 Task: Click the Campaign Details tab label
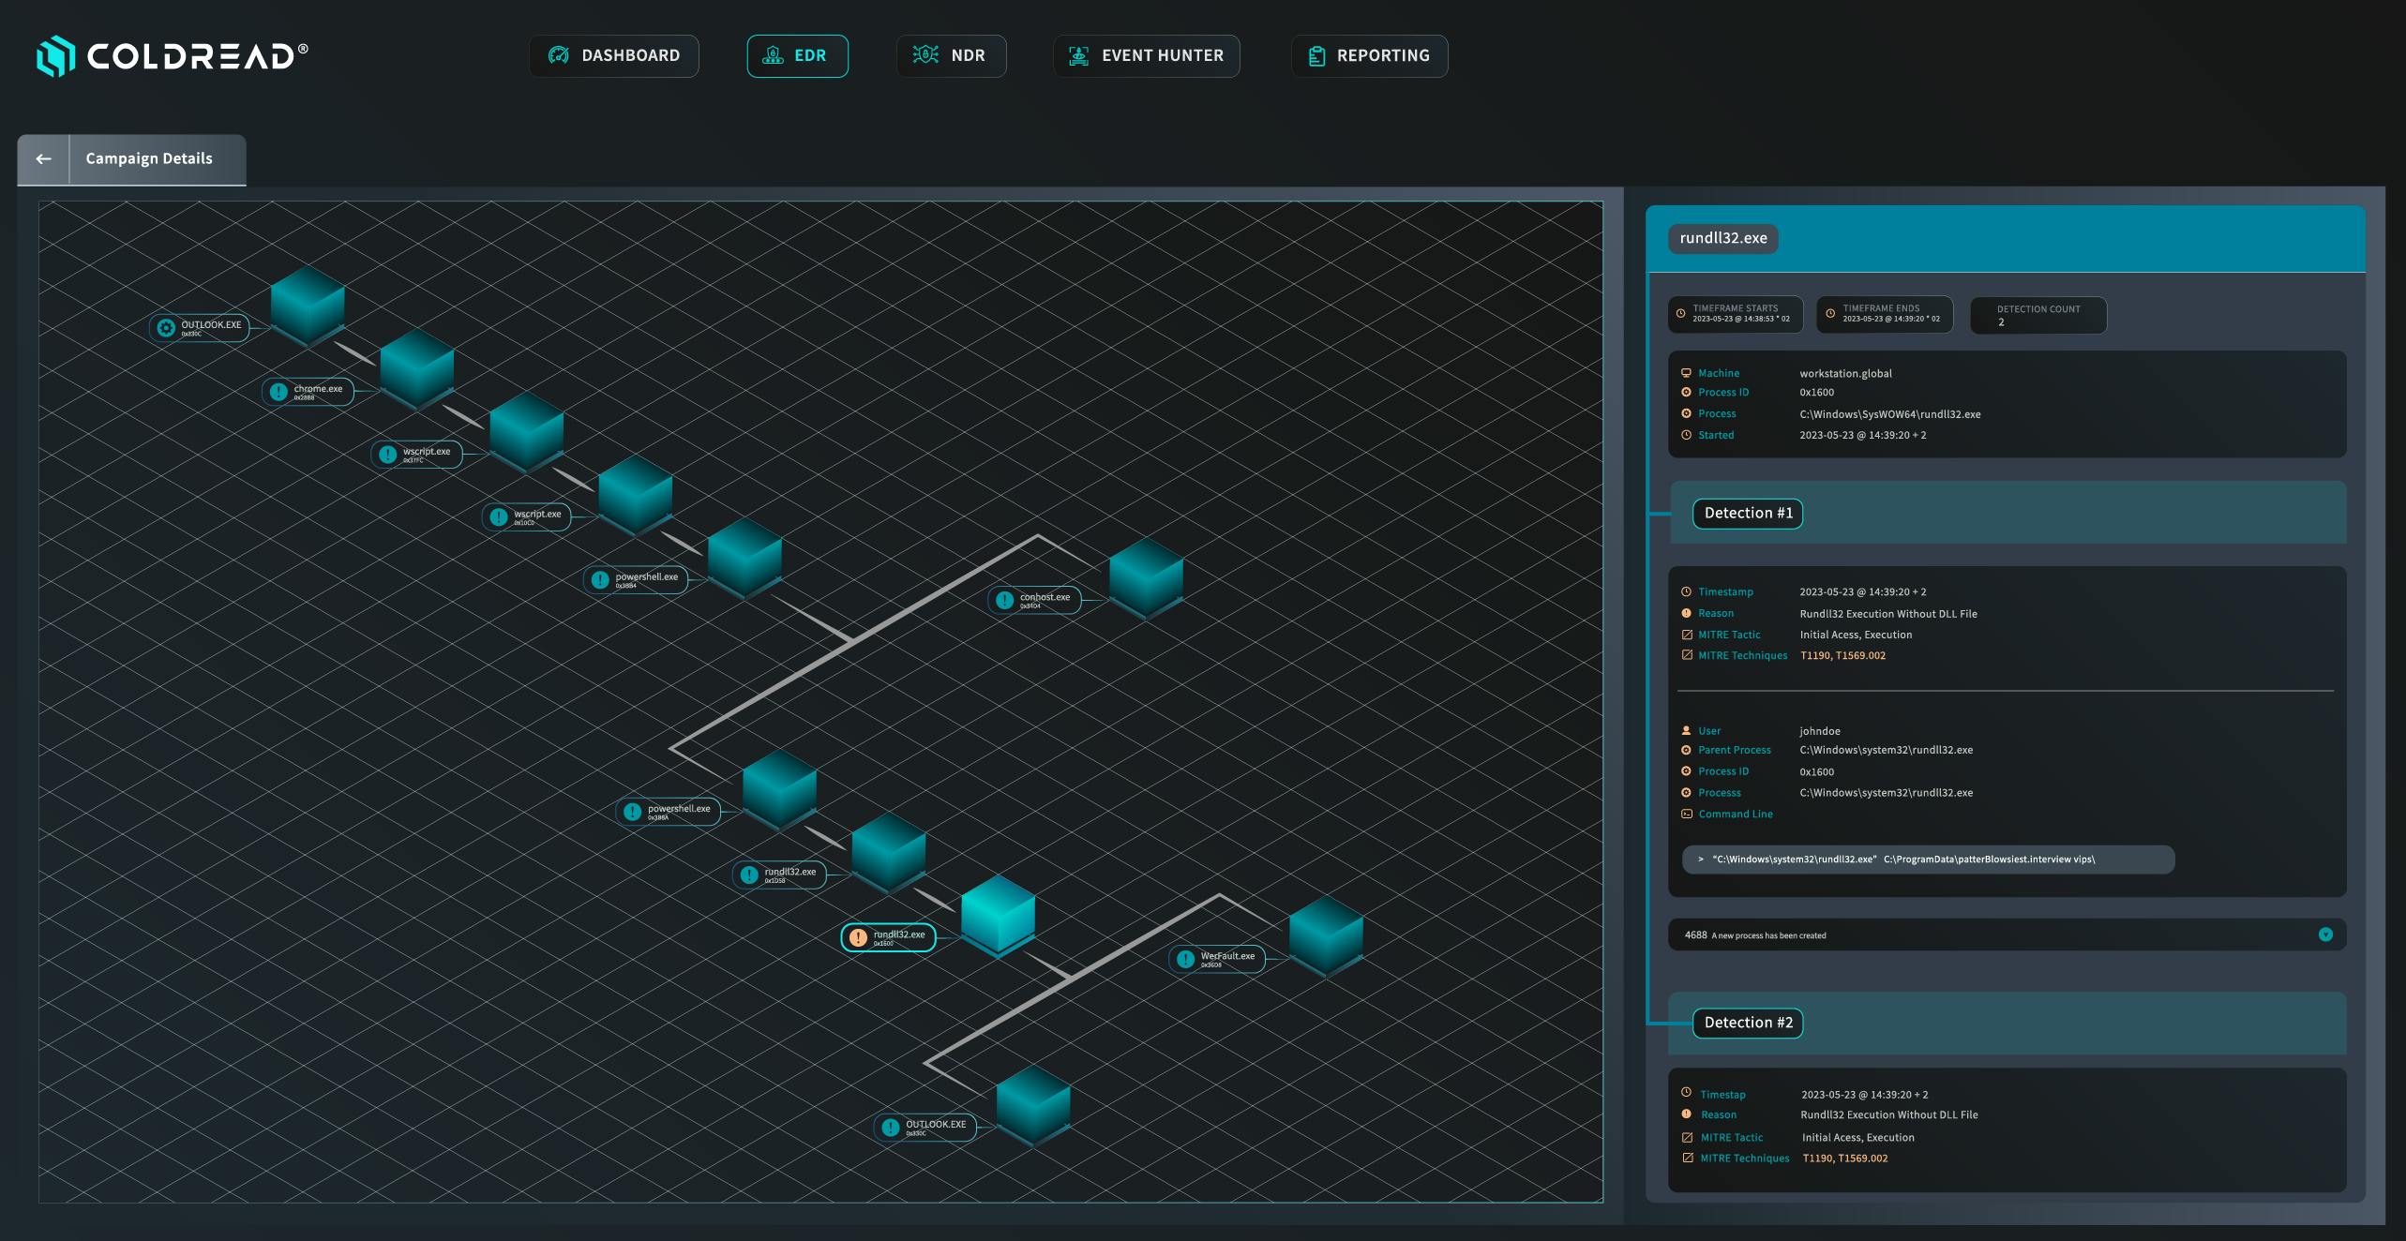pyautogui.click(x=149, y=159)
